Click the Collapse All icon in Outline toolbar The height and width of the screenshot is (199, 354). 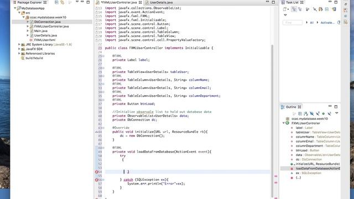pyautogui.click(x=300, y=114)
